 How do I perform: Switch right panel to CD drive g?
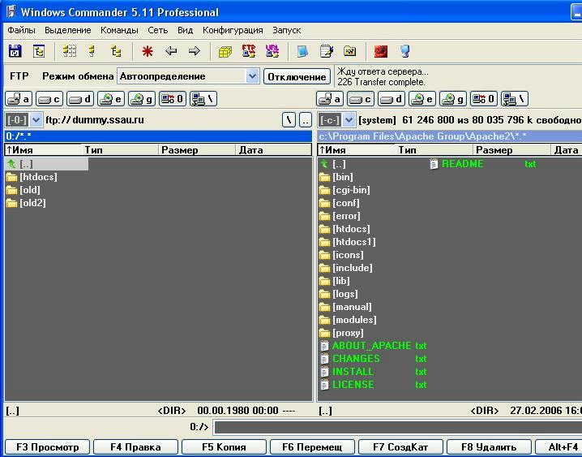(x=453, y=99)
